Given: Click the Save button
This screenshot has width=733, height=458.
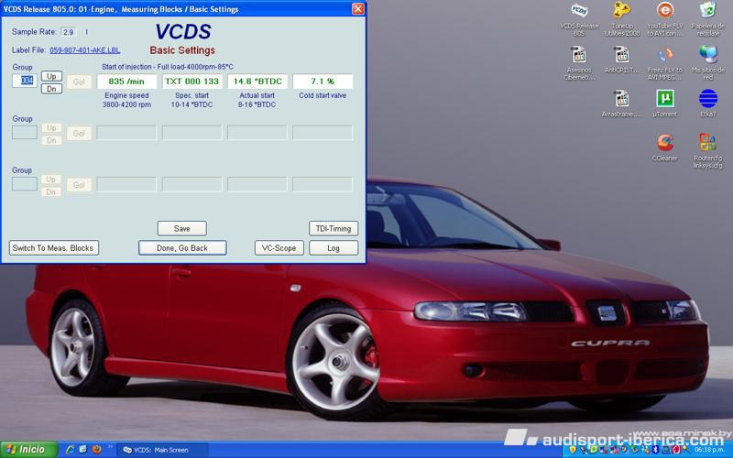Looking at the screenshot, I should coord(181,228).
